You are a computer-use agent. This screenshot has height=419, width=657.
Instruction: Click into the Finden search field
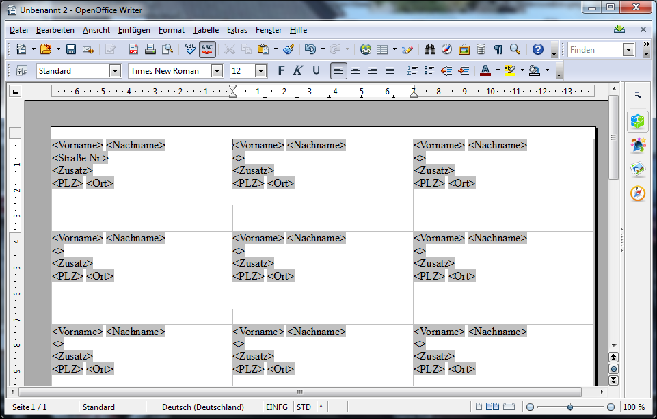tap(593, 50)
